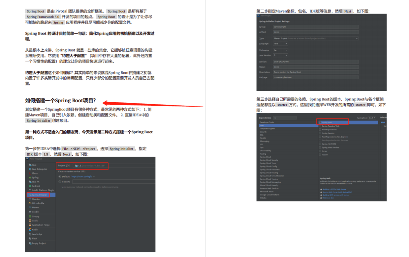Image resolution: width=409 pixels, height=257 pixels.
Task: Click the Dependencies search field
Action: (285, 117)
